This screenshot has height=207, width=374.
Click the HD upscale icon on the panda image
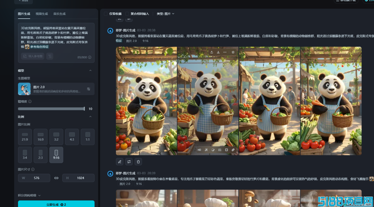[199, 150]
